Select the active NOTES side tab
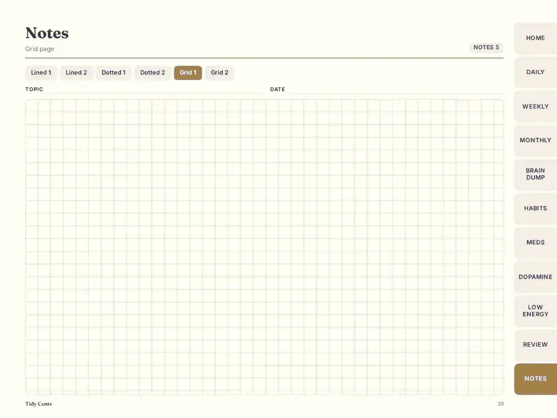This screenshot has width=557, height=418. (535, 379)
